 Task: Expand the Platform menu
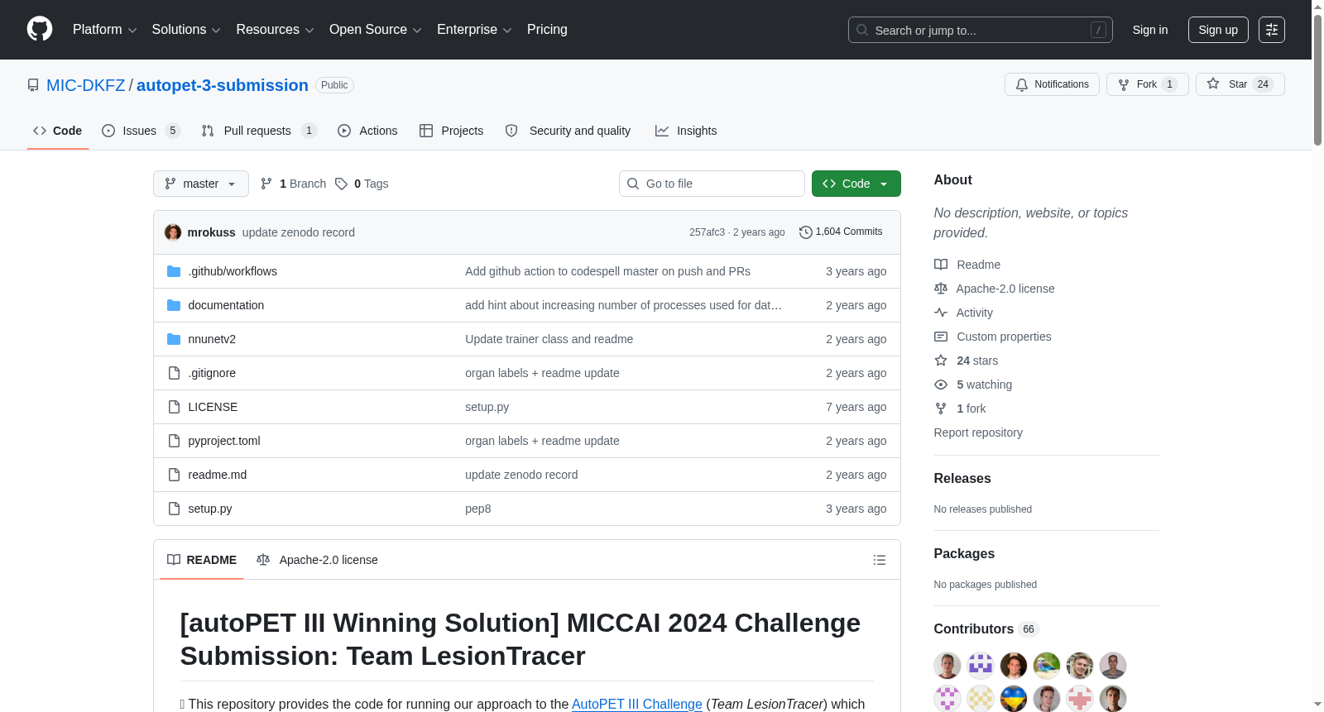(104, 30)
